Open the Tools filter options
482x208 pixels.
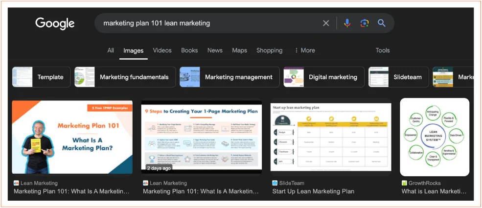[382, 50]
